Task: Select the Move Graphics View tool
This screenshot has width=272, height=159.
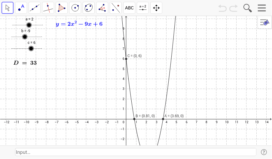Action: coord(156,8)
